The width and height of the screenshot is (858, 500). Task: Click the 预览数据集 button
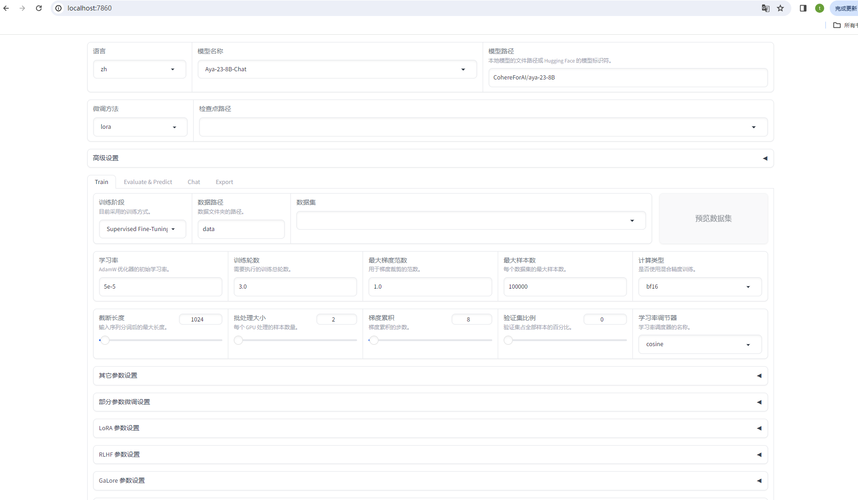tap(713, 218)
